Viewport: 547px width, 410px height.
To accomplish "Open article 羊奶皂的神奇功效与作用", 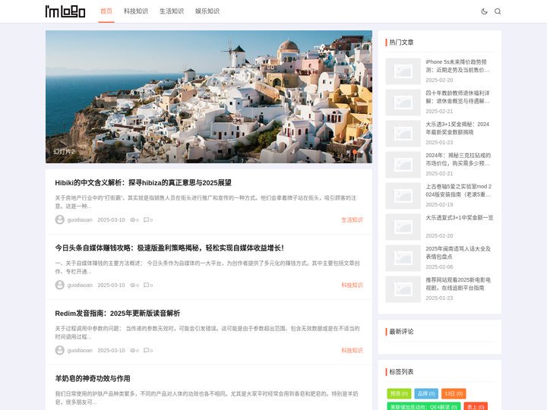I will [x=93, y=378].
